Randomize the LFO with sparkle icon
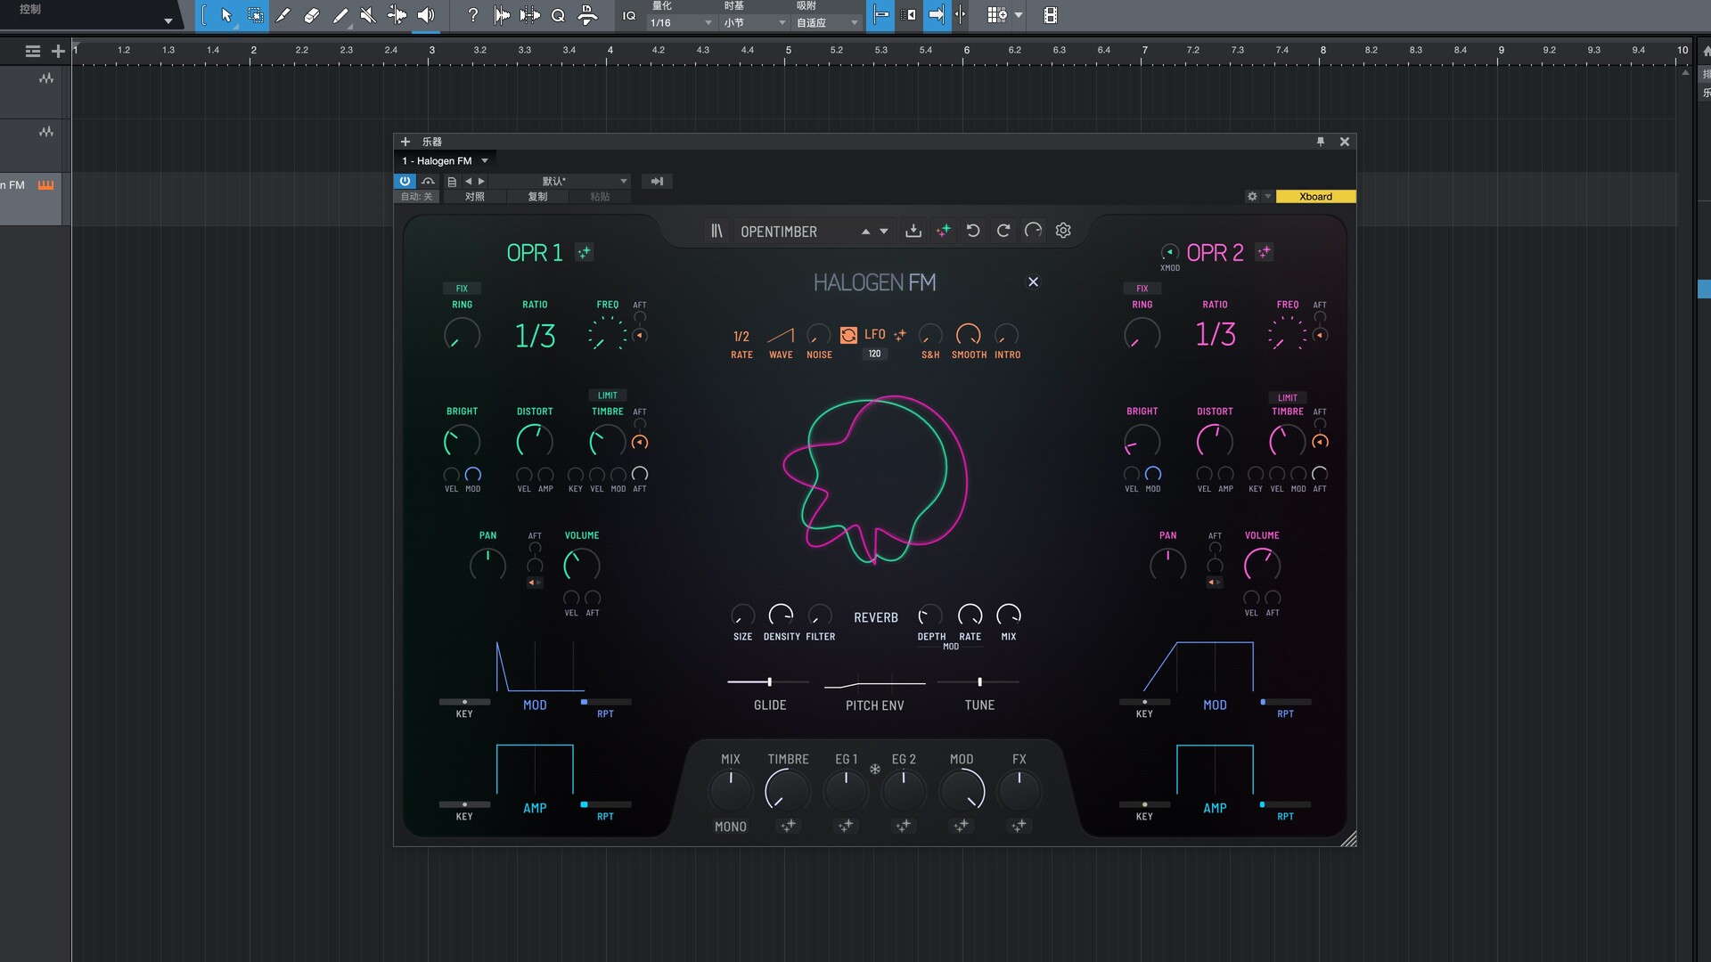The image size is (1711, 962). point(900,335)
